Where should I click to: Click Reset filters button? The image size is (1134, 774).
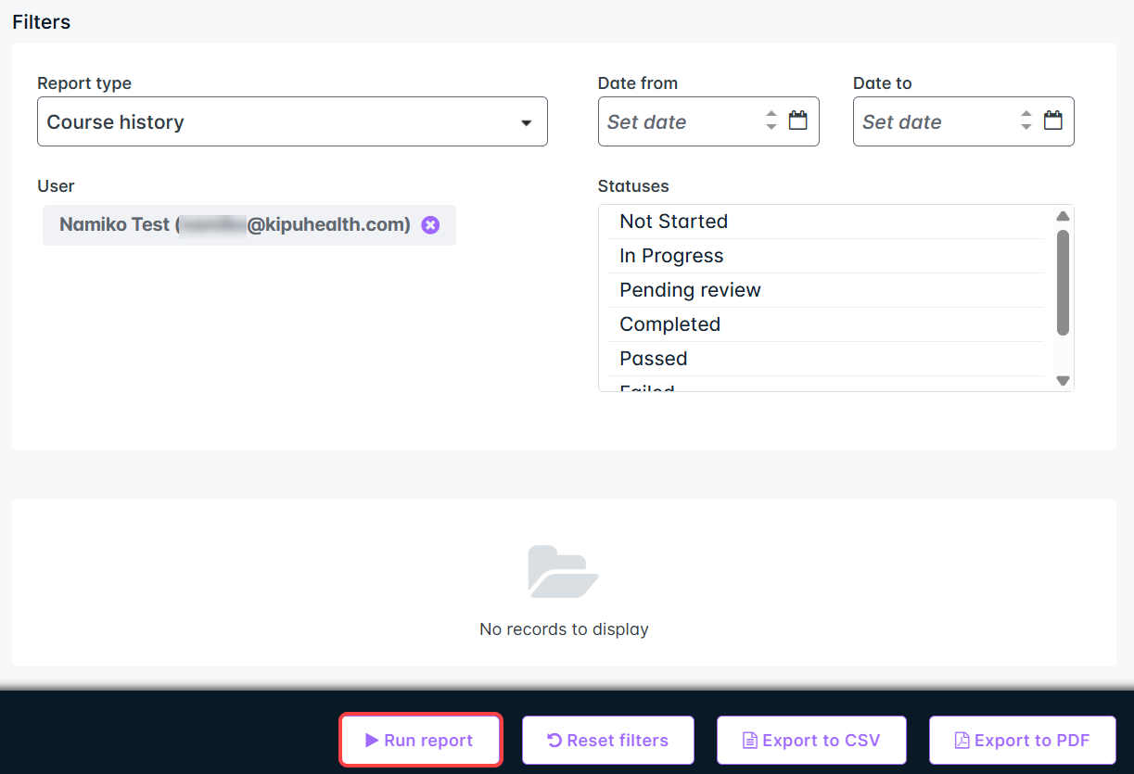coord(608,741)
